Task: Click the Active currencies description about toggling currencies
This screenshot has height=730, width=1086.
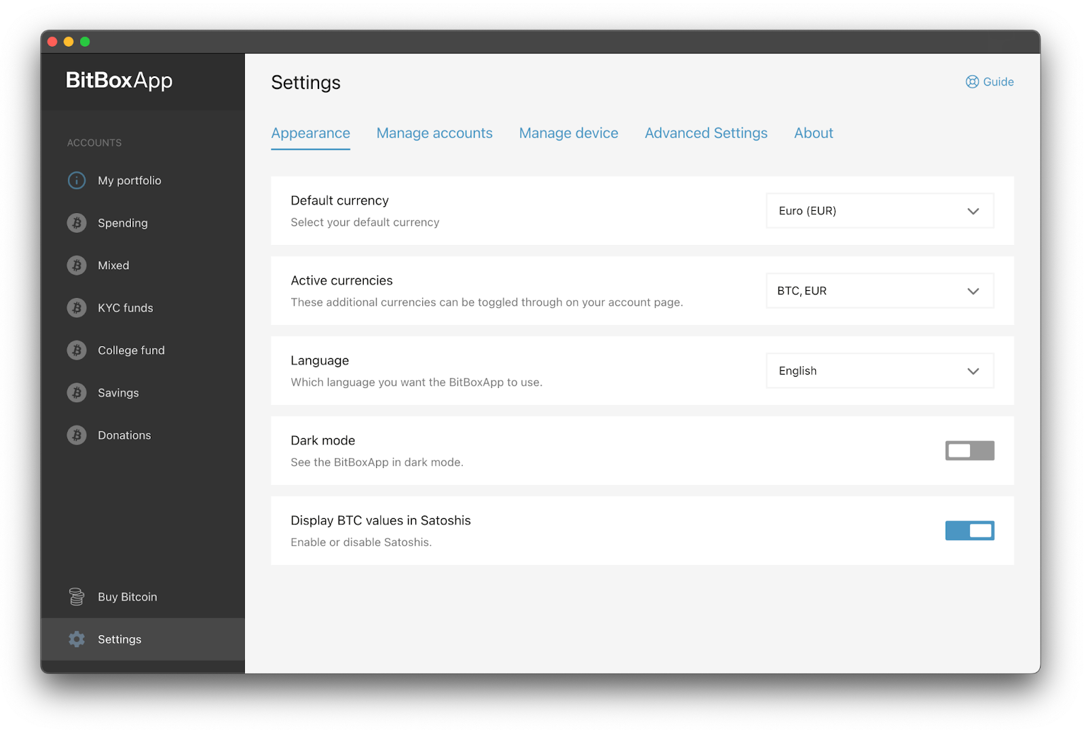Action: (x=487, y=303)
